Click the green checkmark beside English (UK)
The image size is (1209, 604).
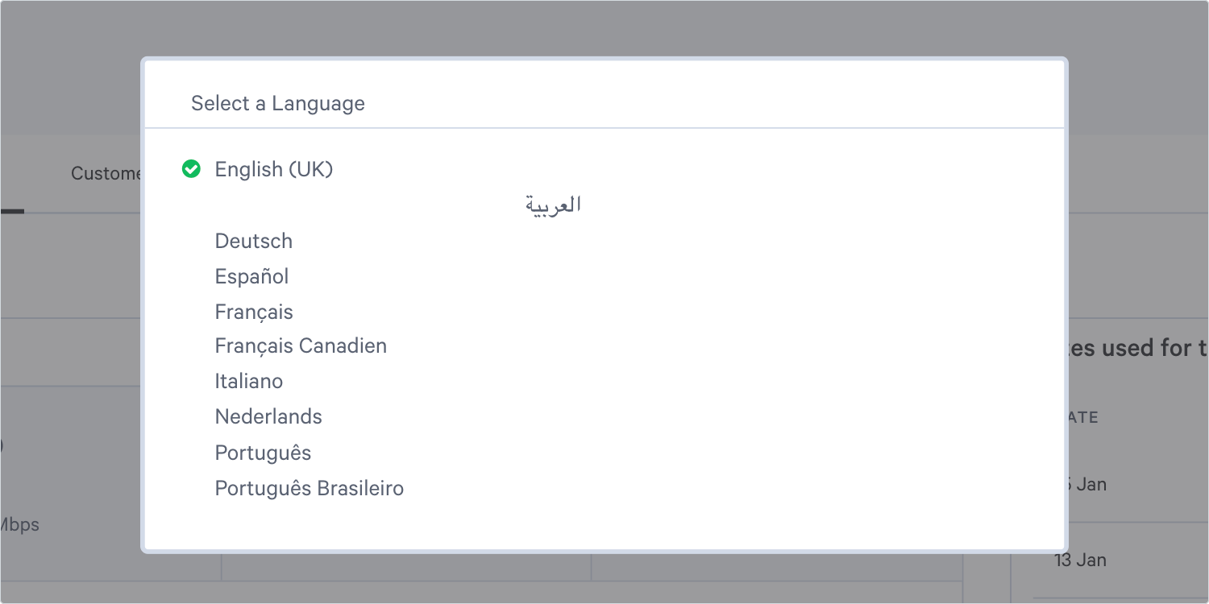coord(191,169)
